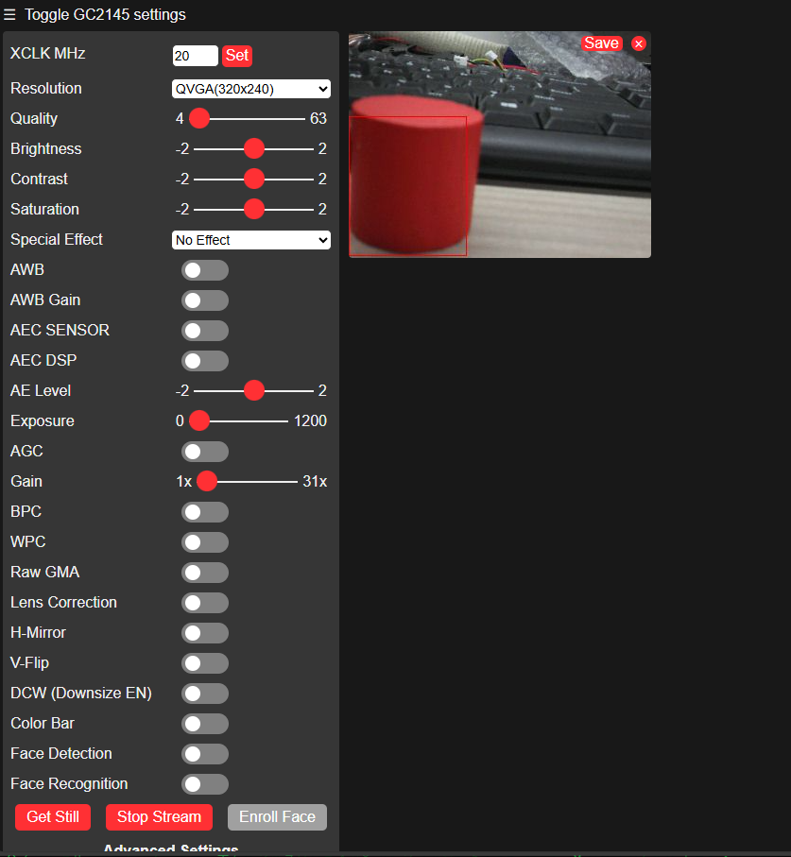The height and width of the screenshot is (857, 791).
Task: Adjust the AE Level slider
Action: (253, 391)
